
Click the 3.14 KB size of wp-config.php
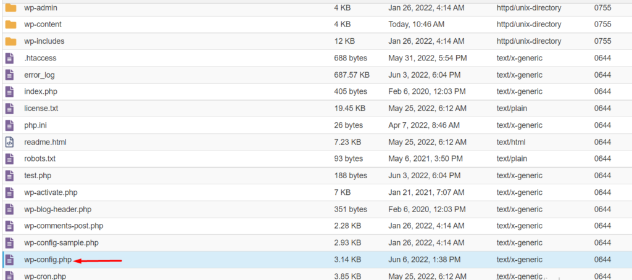pyautogui.click(x=347, y=260)
